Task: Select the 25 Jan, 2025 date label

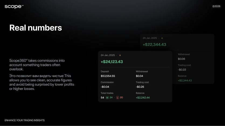Action: coord(150,38)
